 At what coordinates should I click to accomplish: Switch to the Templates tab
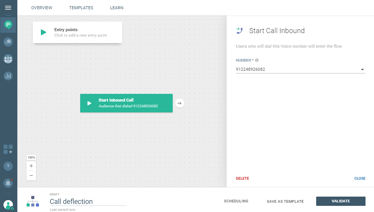81,8
